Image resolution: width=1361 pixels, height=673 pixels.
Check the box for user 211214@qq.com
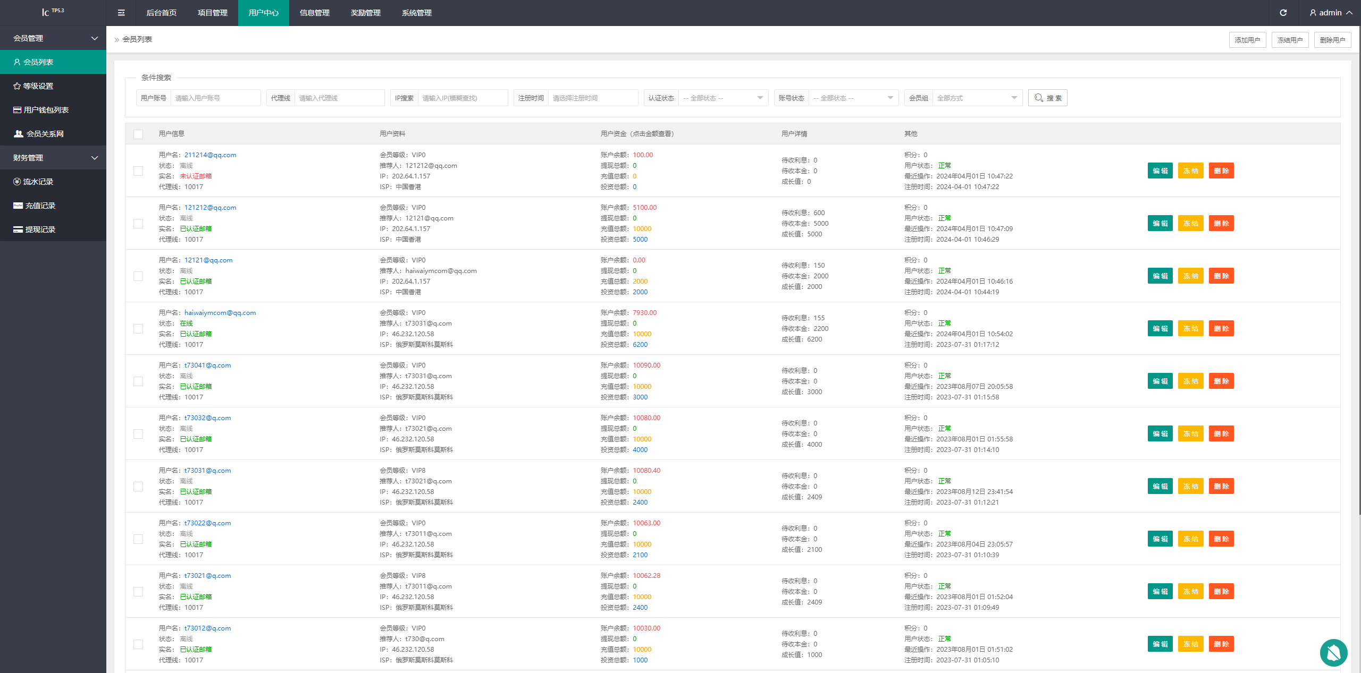click(x=138, y=171)
